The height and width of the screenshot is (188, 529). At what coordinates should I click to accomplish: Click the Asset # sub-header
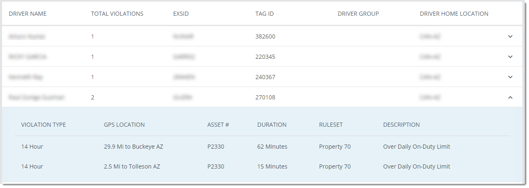point(218,125)
